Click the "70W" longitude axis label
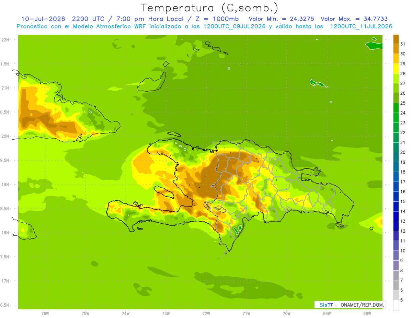The image size is (412, 318). 287,313
